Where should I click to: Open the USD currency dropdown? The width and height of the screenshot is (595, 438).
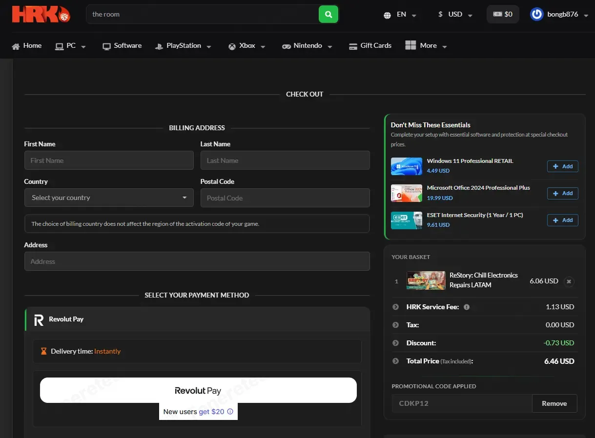point(455,15)
